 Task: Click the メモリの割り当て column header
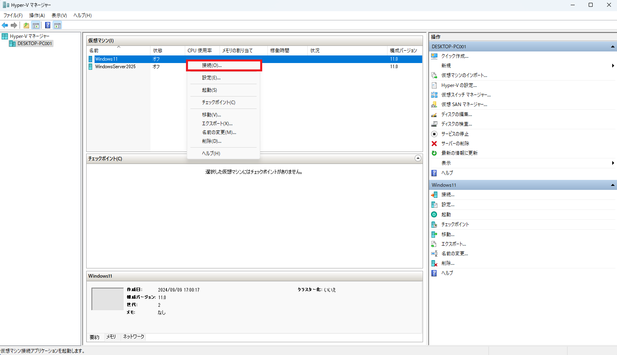pos(243,51)
